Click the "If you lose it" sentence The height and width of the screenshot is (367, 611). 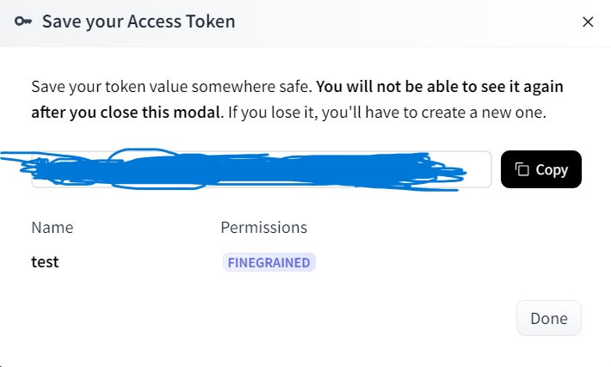point(387,113)
